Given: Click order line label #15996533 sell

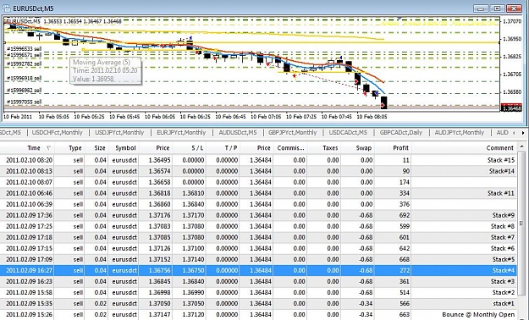Looking at the screenshot, I should pyautogui.click(x=24, y=49).
